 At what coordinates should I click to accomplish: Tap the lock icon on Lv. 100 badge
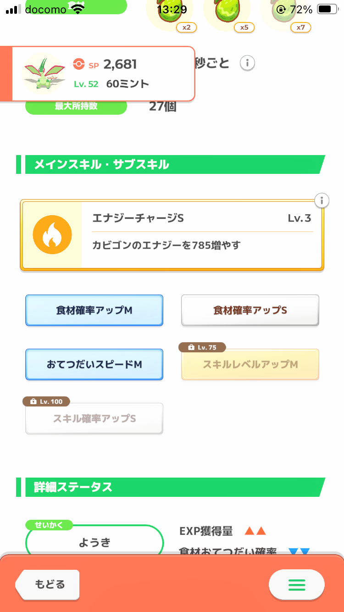33,401
